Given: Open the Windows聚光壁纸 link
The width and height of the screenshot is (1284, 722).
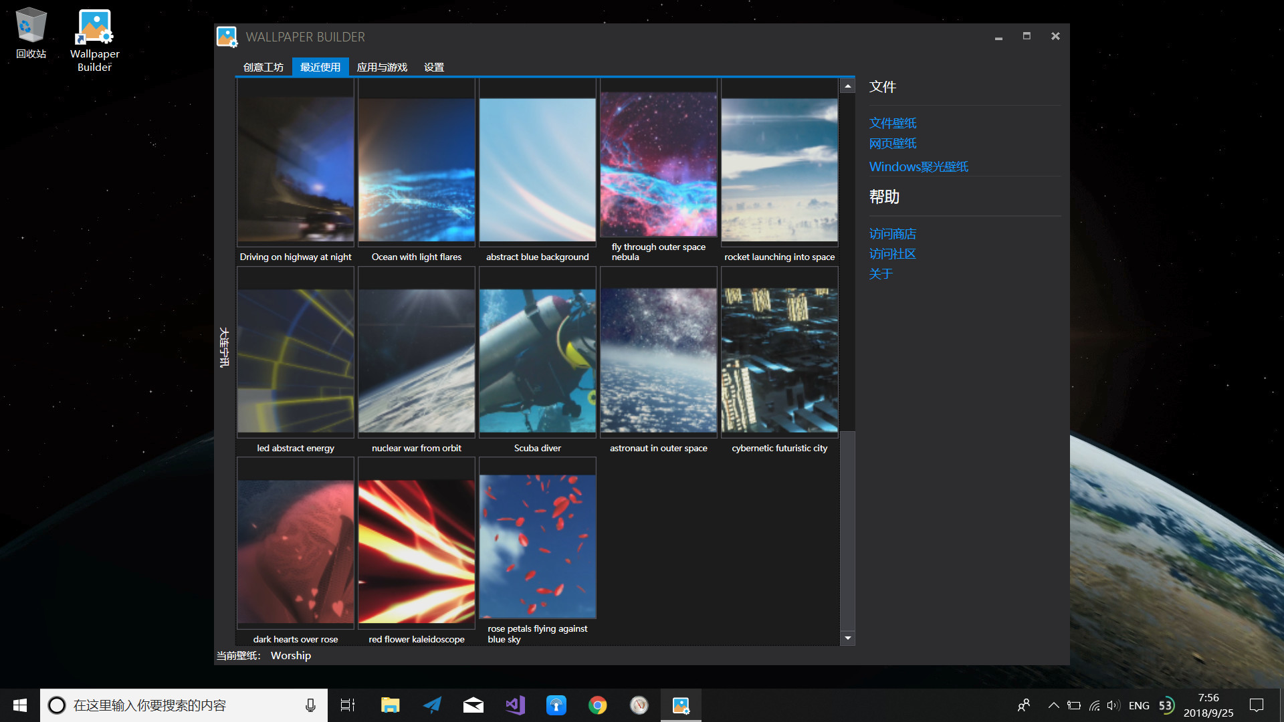Looking at the screenshot, I should point(918,166).
